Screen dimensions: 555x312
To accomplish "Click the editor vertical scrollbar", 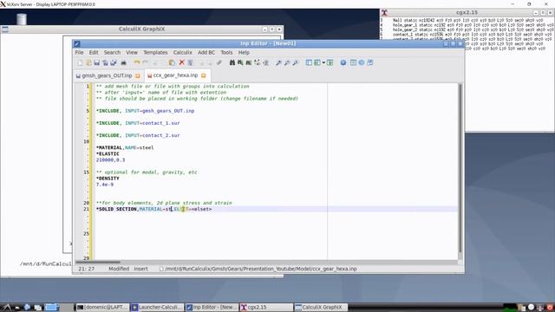I will pyautogui.click(x=460, y=167).
